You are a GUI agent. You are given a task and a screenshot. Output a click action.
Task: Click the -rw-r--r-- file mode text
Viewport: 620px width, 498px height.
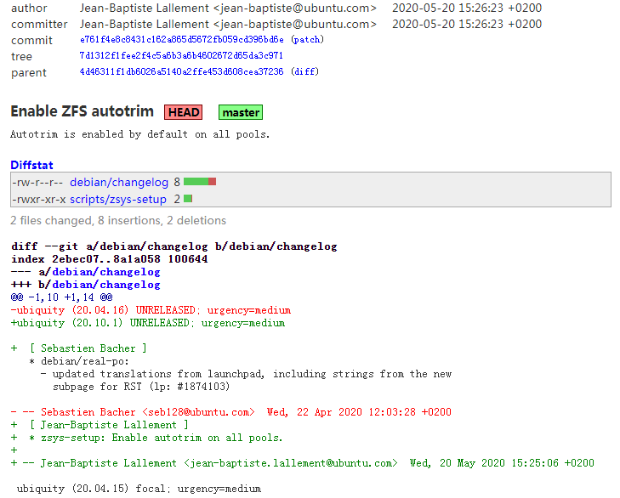click(37, 182)
